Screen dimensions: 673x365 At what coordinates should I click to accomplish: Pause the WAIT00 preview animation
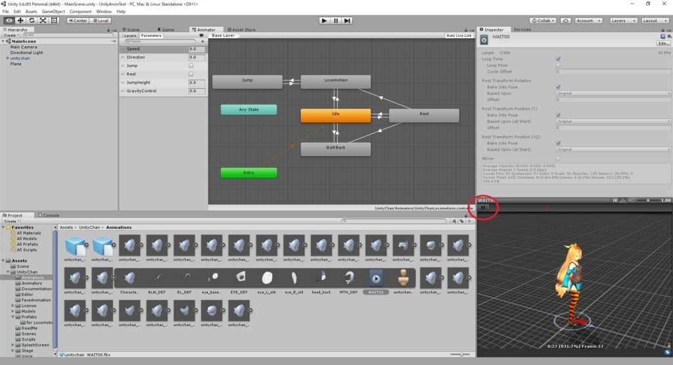click(483, 208)
